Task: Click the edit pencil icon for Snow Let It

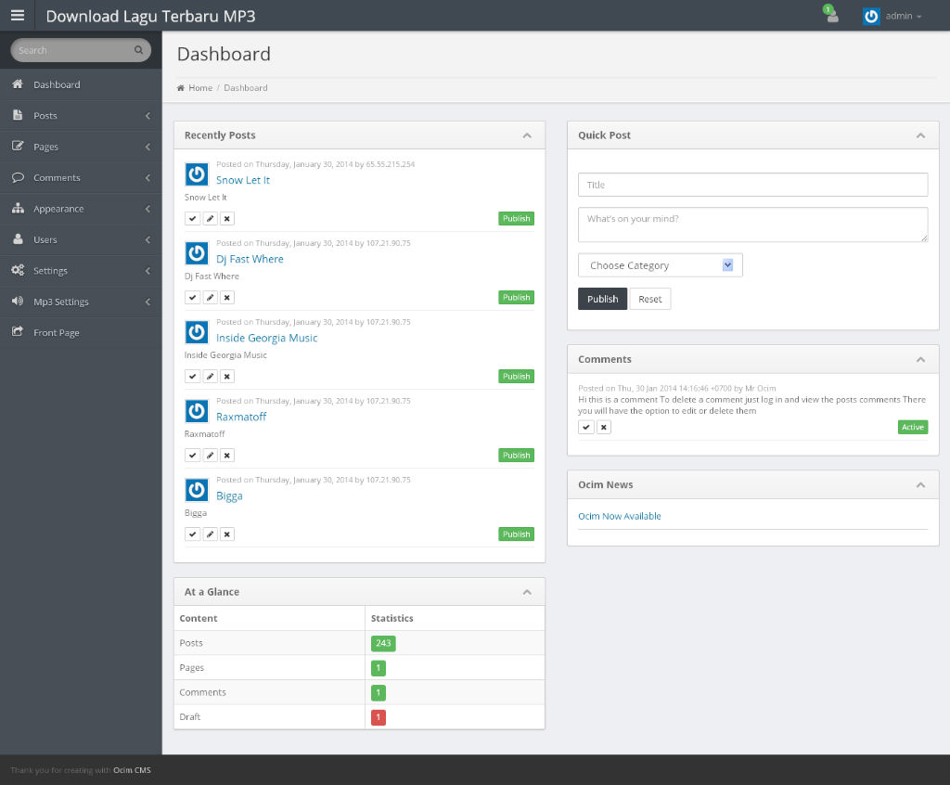Action: tap(210, 219)
